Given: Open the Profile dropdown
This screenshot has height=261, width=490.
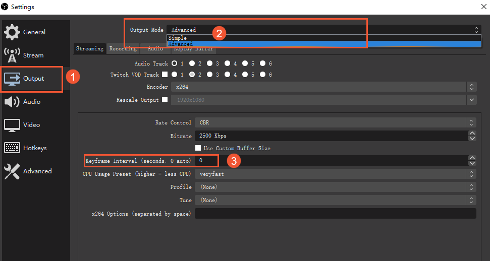Looking at the screenshot, I should tap(336, 187).
